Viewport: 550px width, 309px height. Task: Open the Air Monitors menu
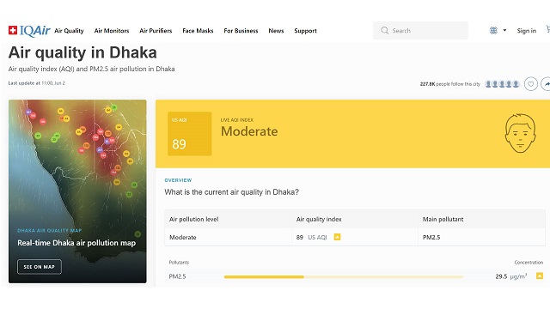click(112, 31)
